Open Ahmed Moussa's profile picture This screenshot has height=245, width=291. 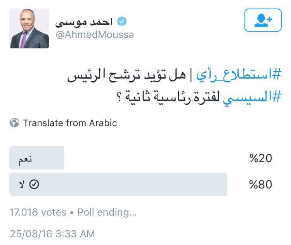pyautogui.click(x=29, y=28)
